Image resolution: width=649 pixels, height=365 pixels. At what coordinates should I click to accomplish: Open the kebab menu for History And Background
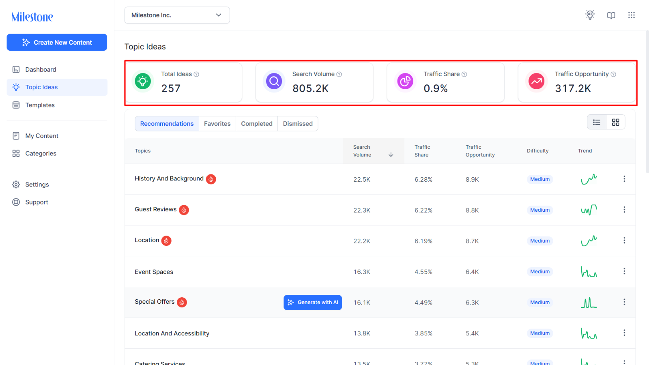(624, 179)
